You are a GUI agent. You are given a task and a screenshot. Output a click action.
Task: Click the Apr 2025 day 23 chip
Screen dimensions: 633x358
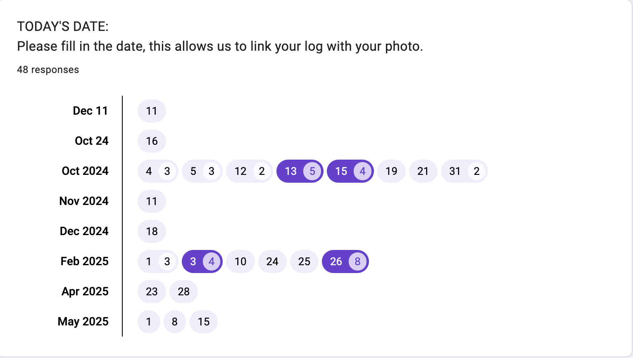[x=152, y=292]
